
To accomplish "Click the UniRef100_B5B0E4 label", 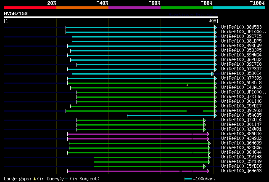I will click(x=241, y=74).
